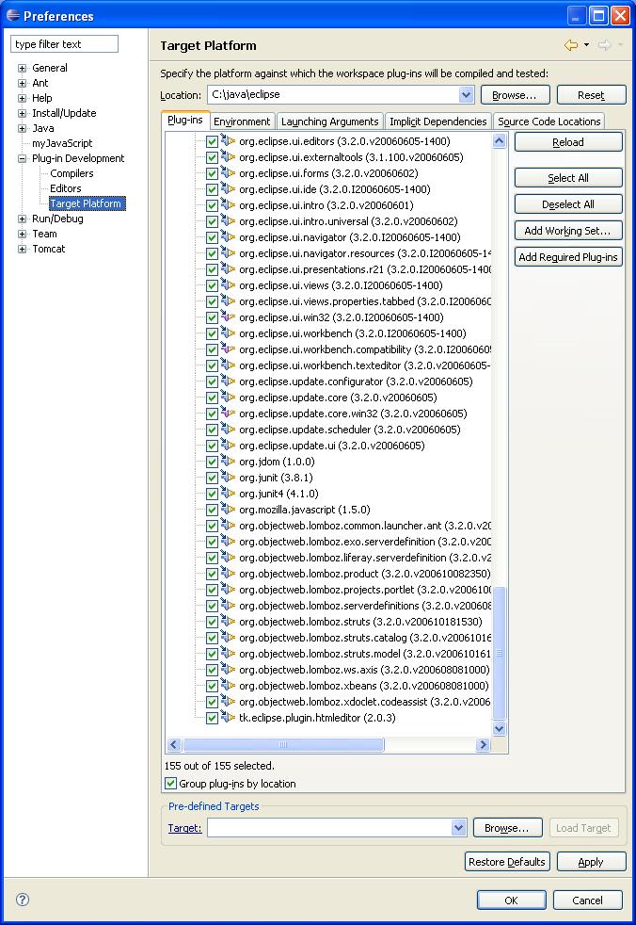The width and height of the screenshot is (636, 925).
Task: Click Select All button
Action: (x=568, y=178)
